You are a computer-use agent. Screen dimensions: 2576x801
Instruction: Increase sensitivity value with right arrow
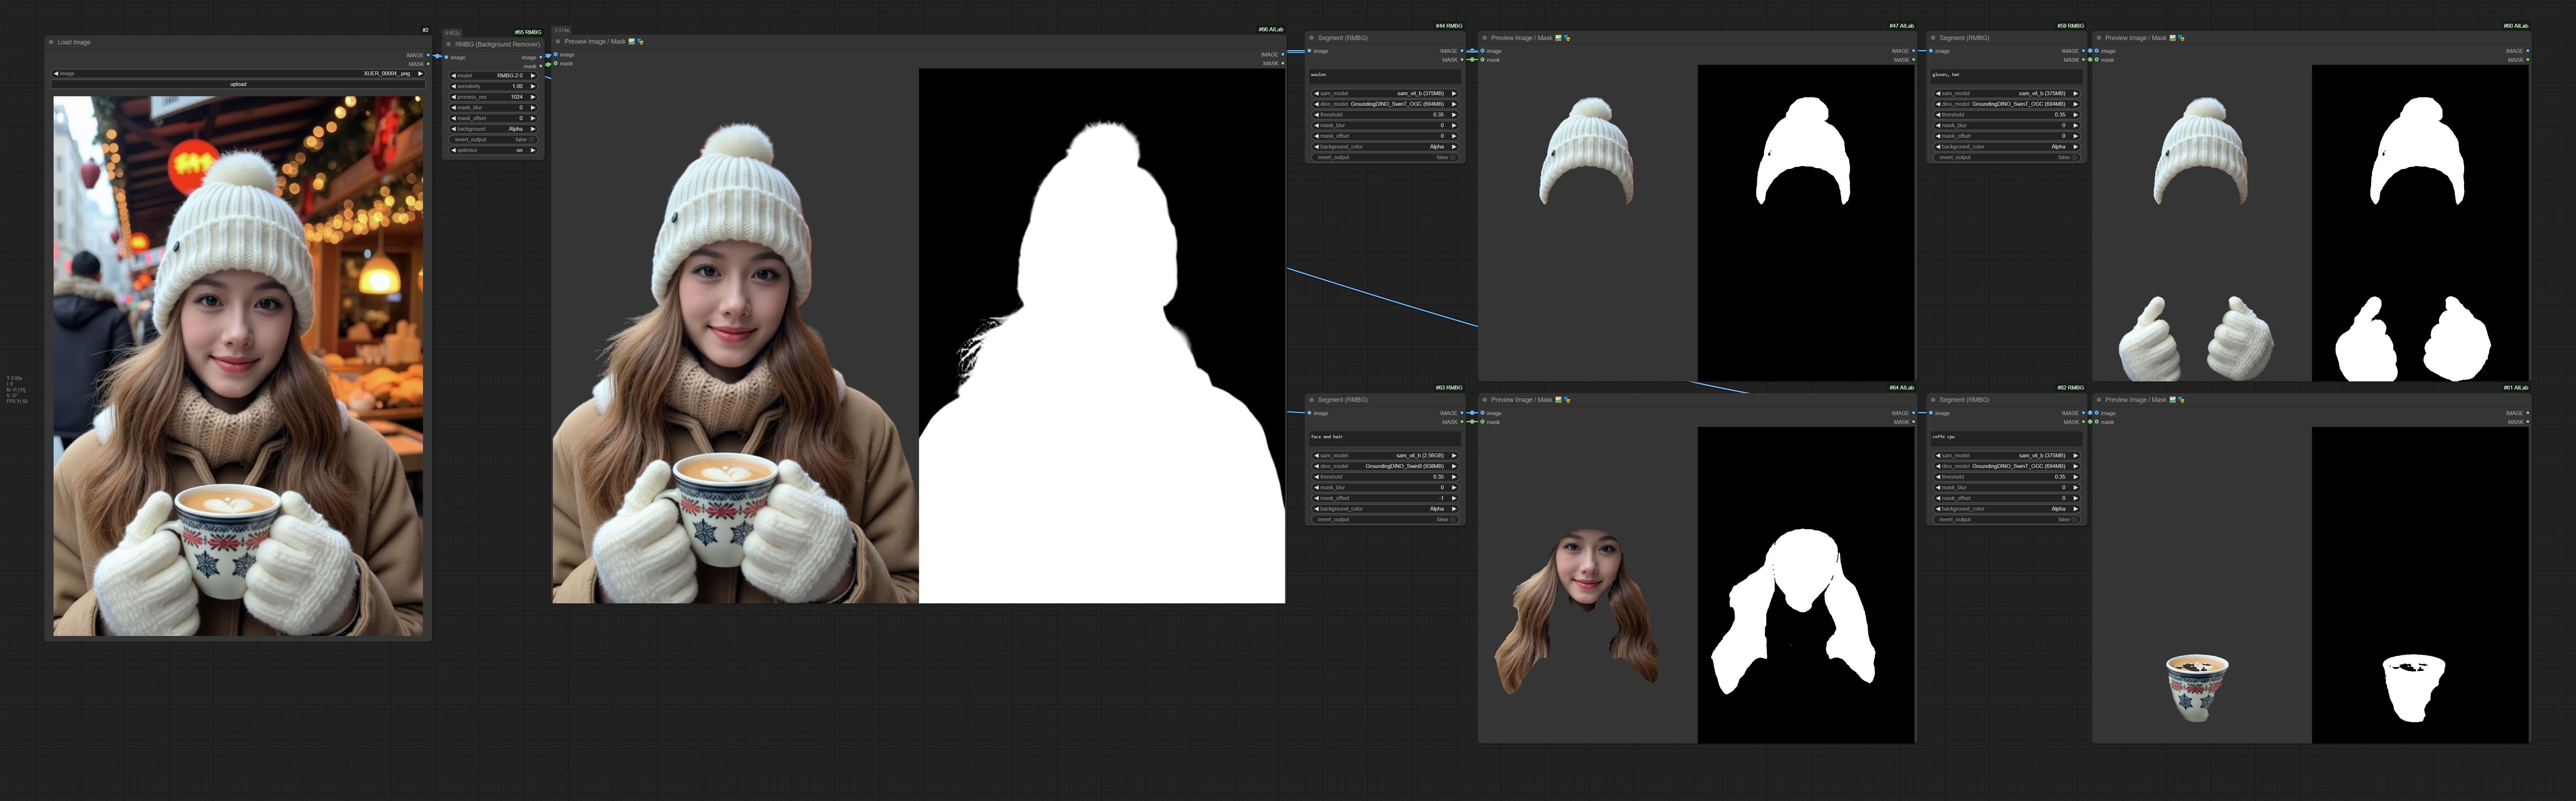click(x=533, y=86)
